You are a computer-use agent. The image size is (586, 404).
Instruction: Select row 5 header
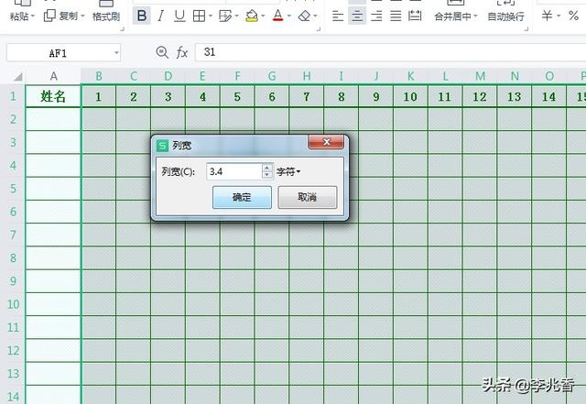click(x=13, y=189)
